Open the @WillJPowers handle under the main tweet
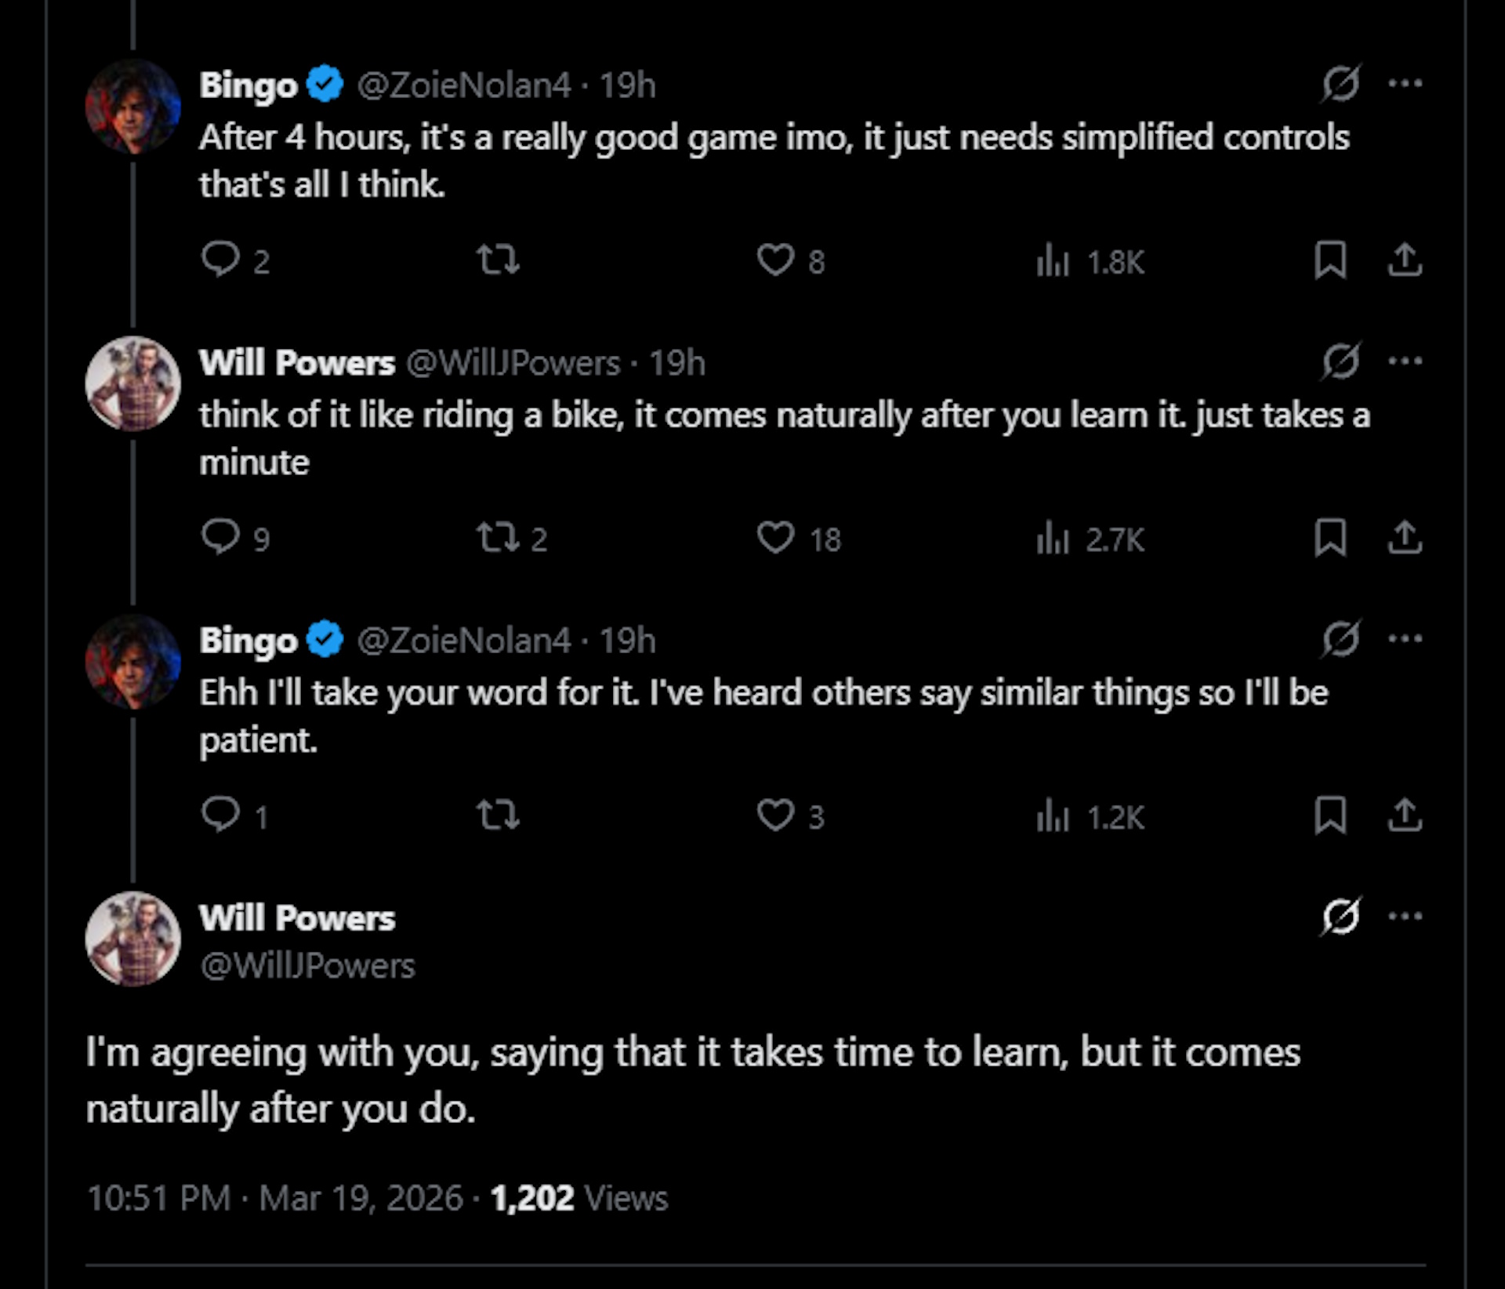 pyautogui.click(x=307, y=966)
